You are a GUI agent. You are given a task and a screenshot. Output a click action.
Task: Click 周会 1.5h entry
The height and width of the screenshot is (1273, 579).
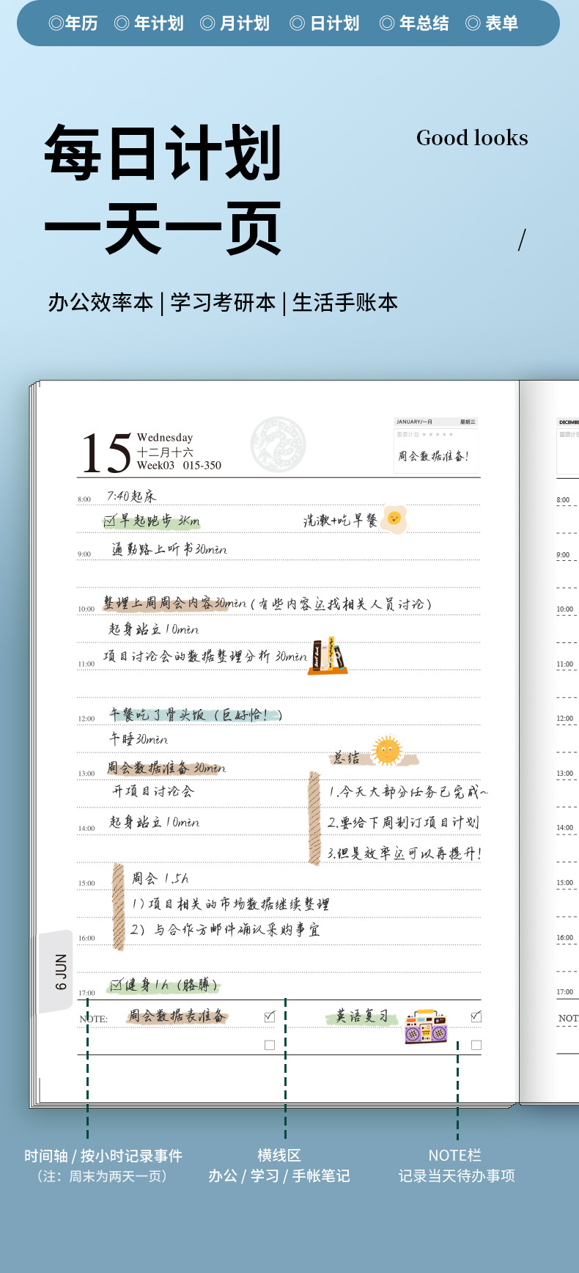click(x=161, y=878)
